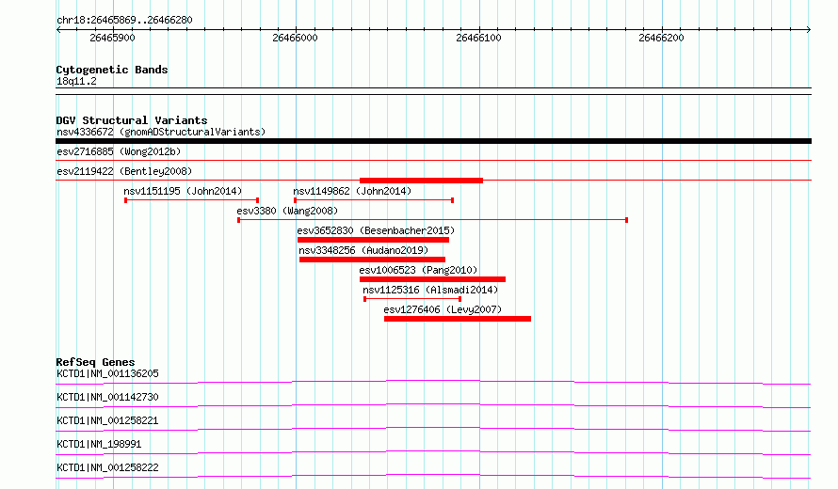838x489 pixels.
Task: Select the magenta intron line of NM_198991
Action: pyautogui.click(x=433, y=452)
